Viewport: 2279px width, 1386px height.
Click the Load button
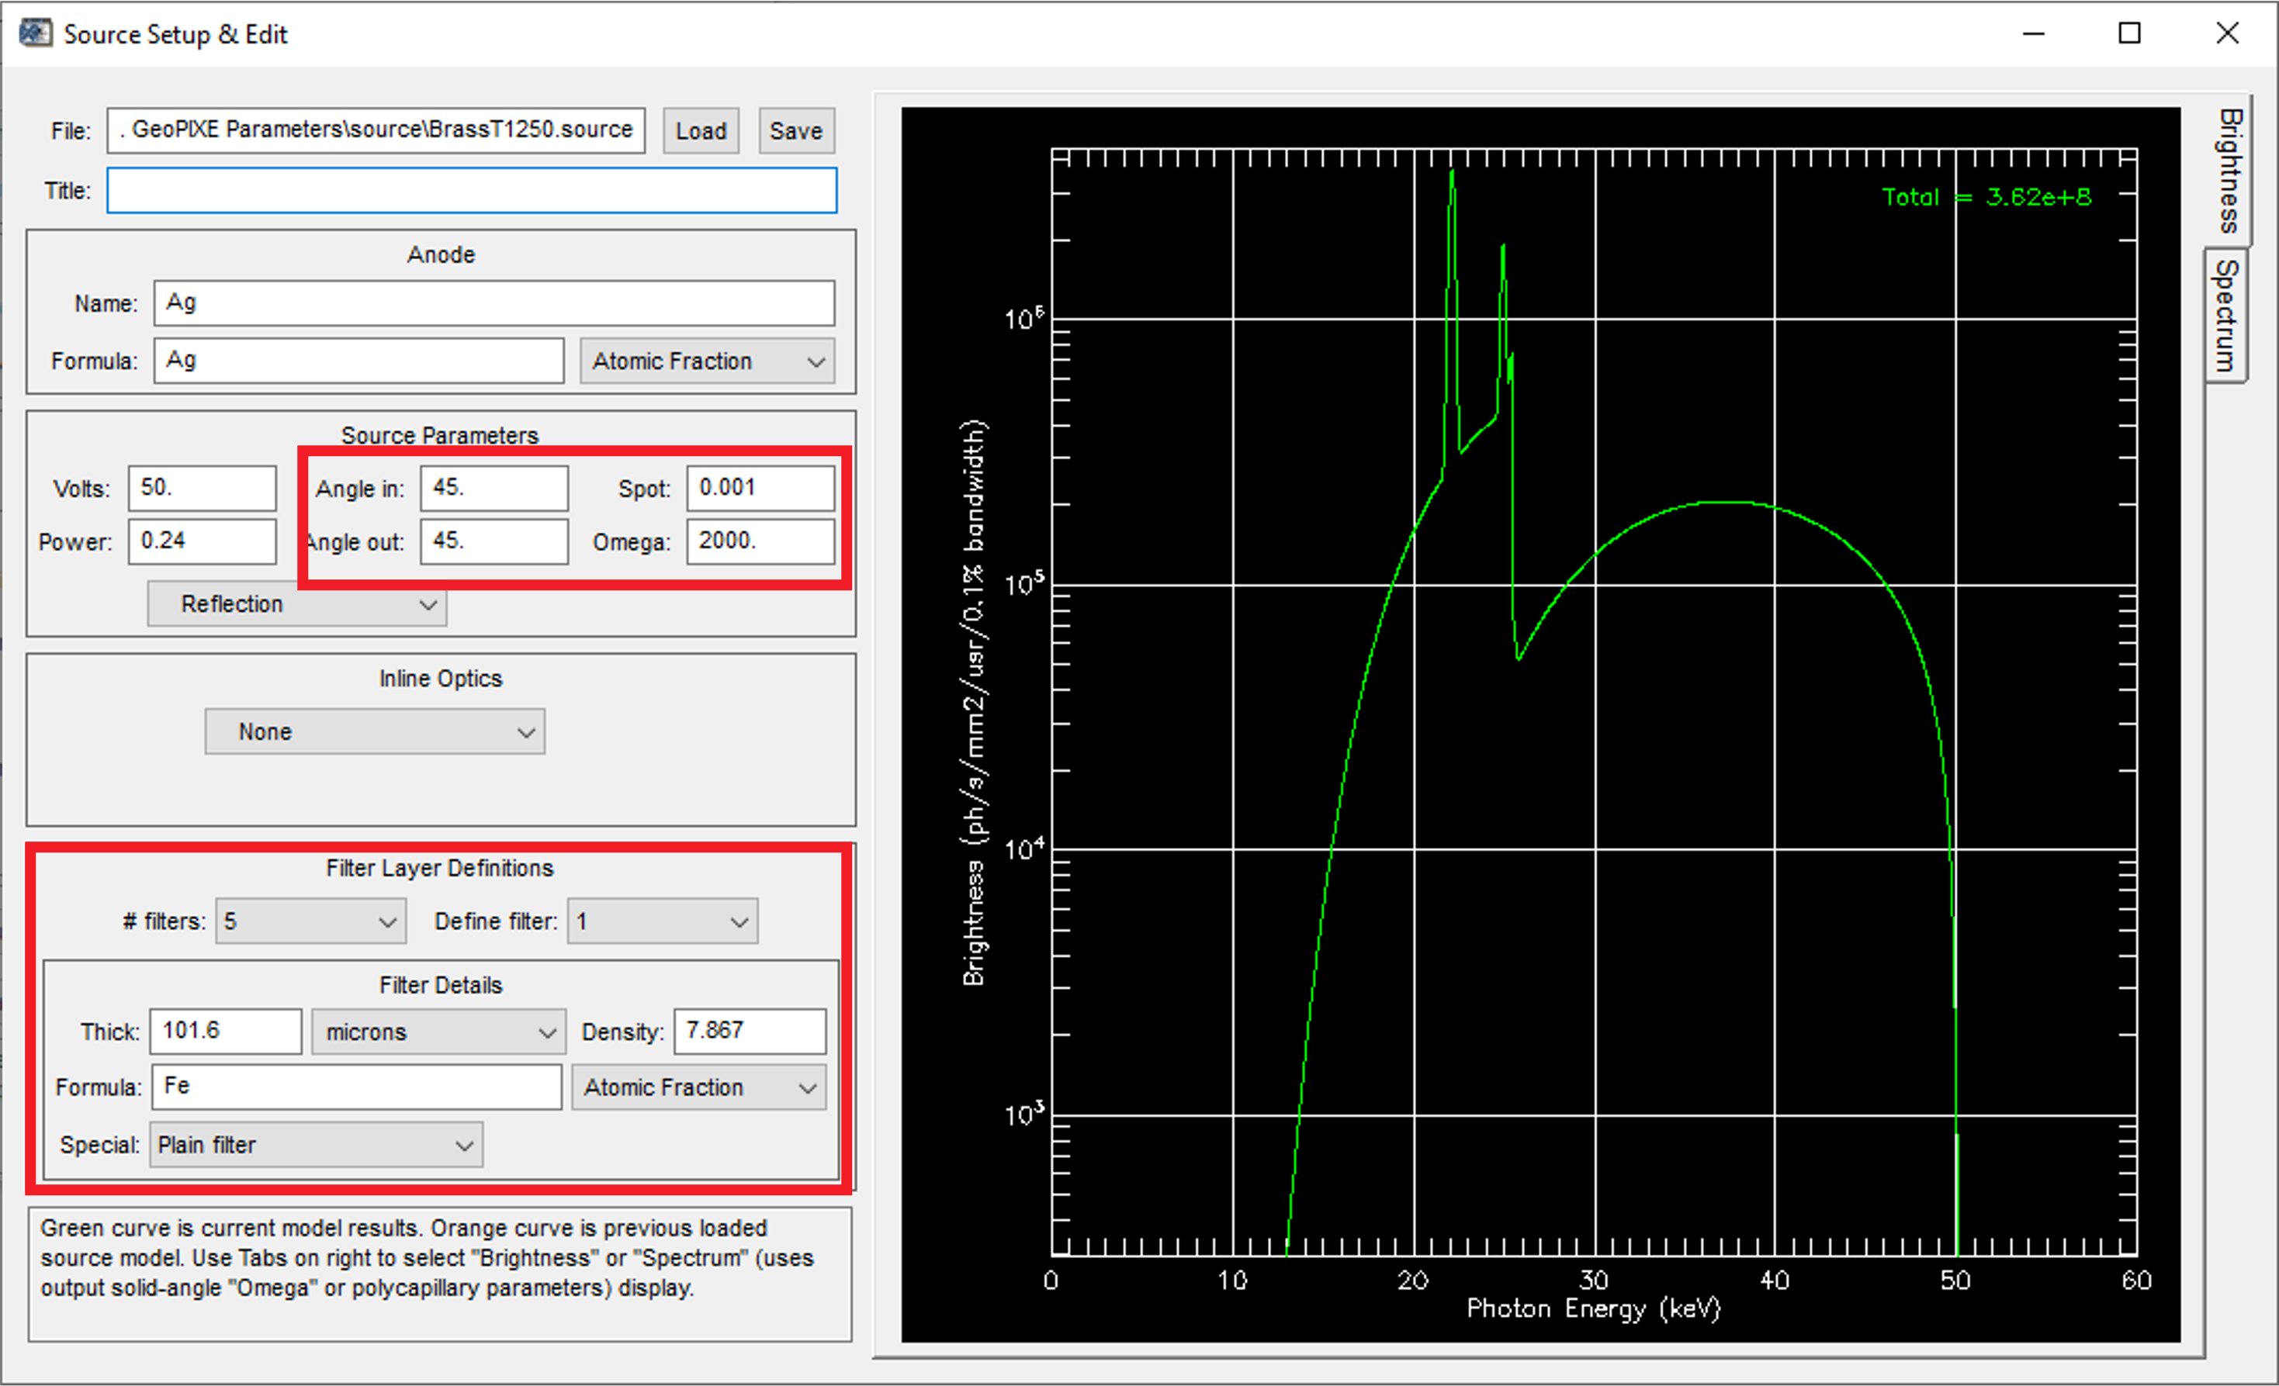point(700,130)
